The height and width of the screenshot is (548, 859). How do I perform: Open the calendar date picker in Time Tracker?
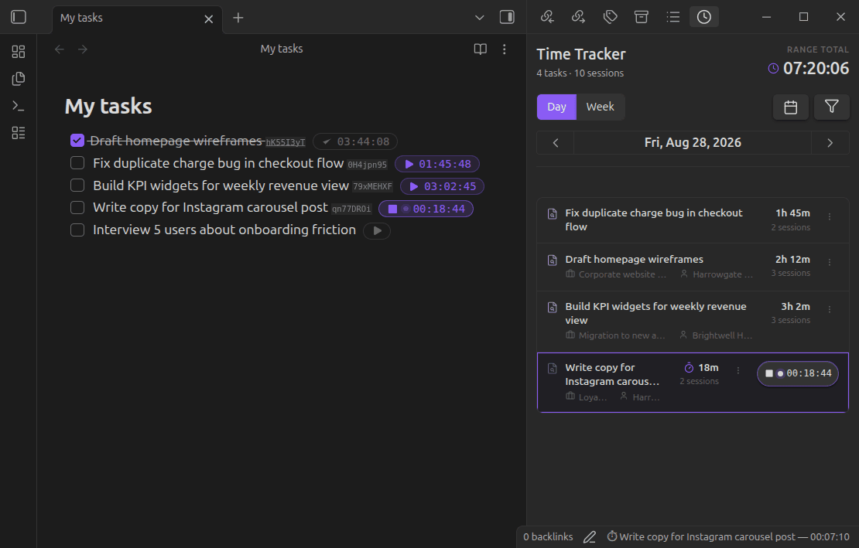[x=790, y=107]
